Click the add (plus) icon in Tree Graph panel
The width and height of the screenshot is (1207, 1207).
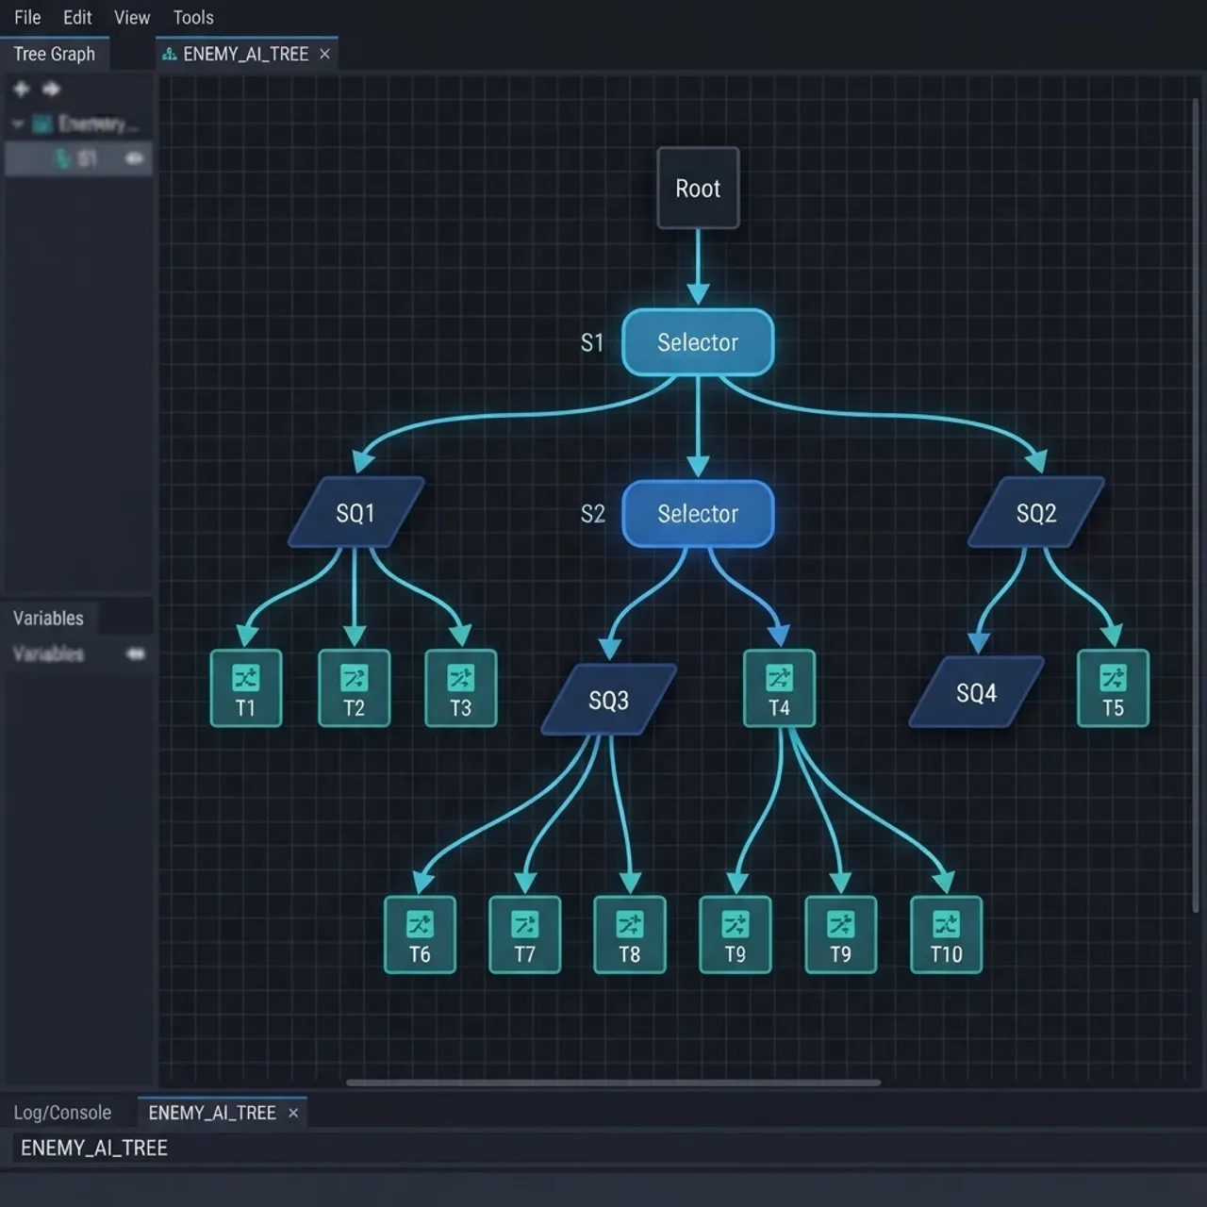pos(21,89)
